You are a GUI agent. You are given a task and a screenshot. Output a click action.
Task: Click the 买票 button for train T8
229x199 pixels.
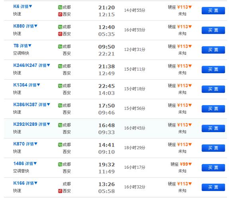(x=213, y=50)
